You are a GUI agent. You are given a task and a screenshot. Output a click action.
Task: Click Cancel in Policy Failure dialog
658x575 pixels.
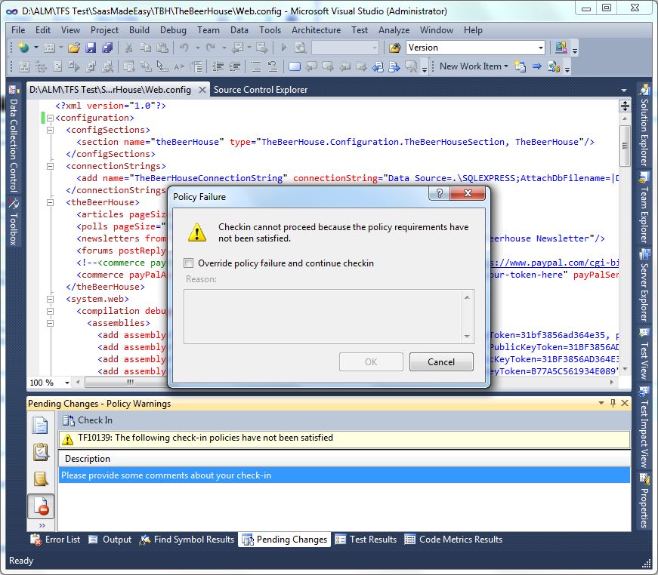[x=441, y=361]
